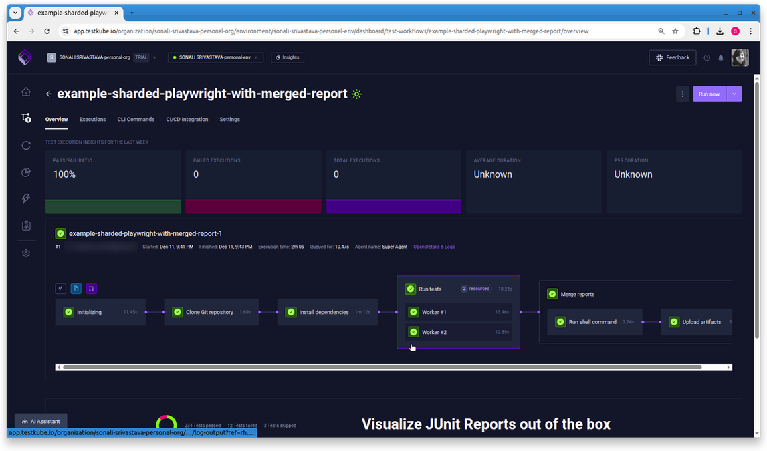Open the AI Assistant button
The height and width of the screenshot is (451, 767).
click(x=41, y=421)
